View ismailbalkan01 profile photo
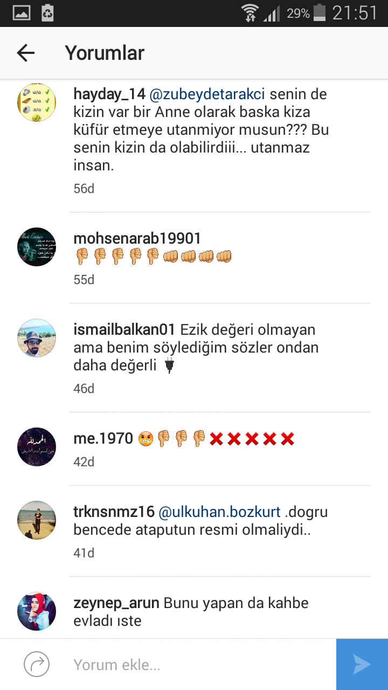 click(x=37, y=338)
